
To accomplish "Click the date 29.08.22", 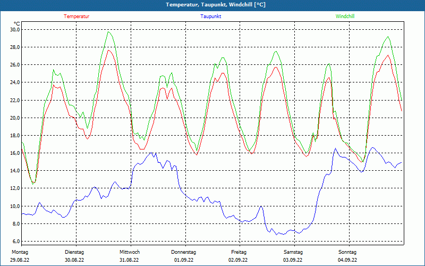I will pyautogui.click(x=20, y=260).
